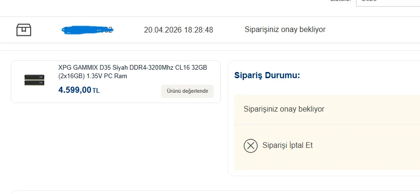Click the circled X cancel icon
The image size is (420, 194).
250,145
